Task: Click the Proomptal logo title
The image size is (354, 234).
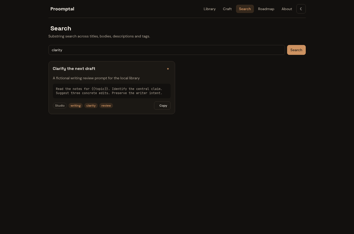Action: (62, 9)
